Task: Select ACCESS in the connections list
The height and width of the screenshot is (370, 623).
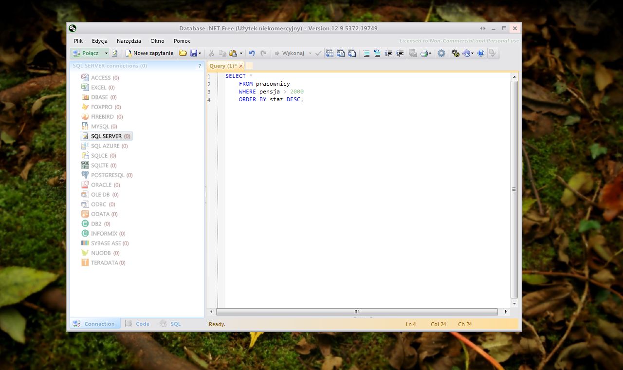Action: (x=100, y=77)
